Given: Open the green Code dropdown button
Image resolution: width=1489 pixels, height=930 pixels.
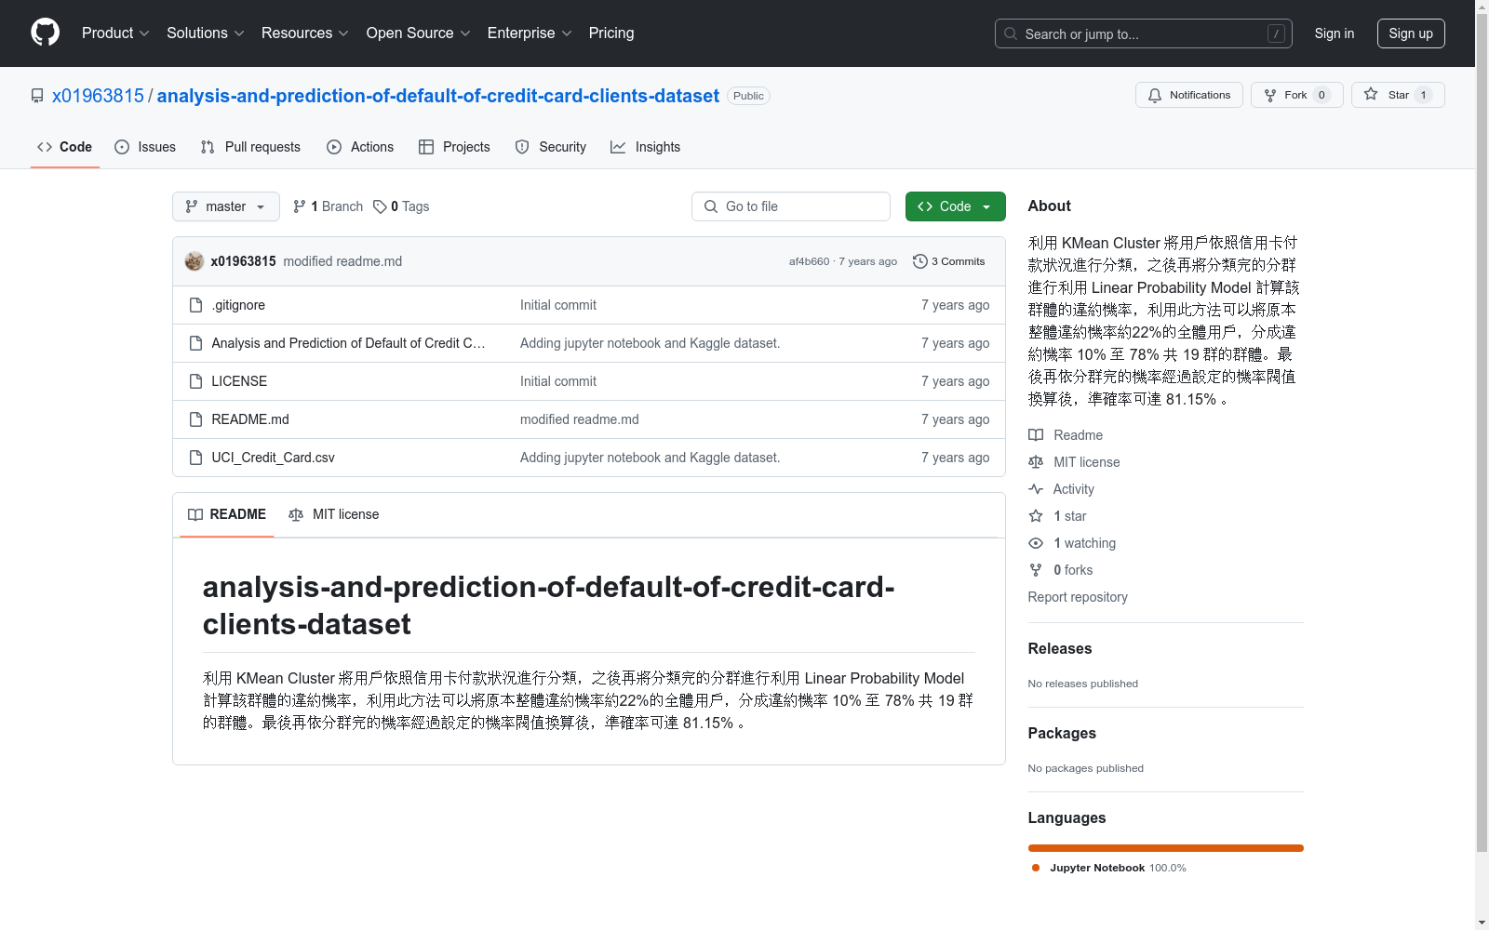Looking at the screenshot, I should pos(955,206).
